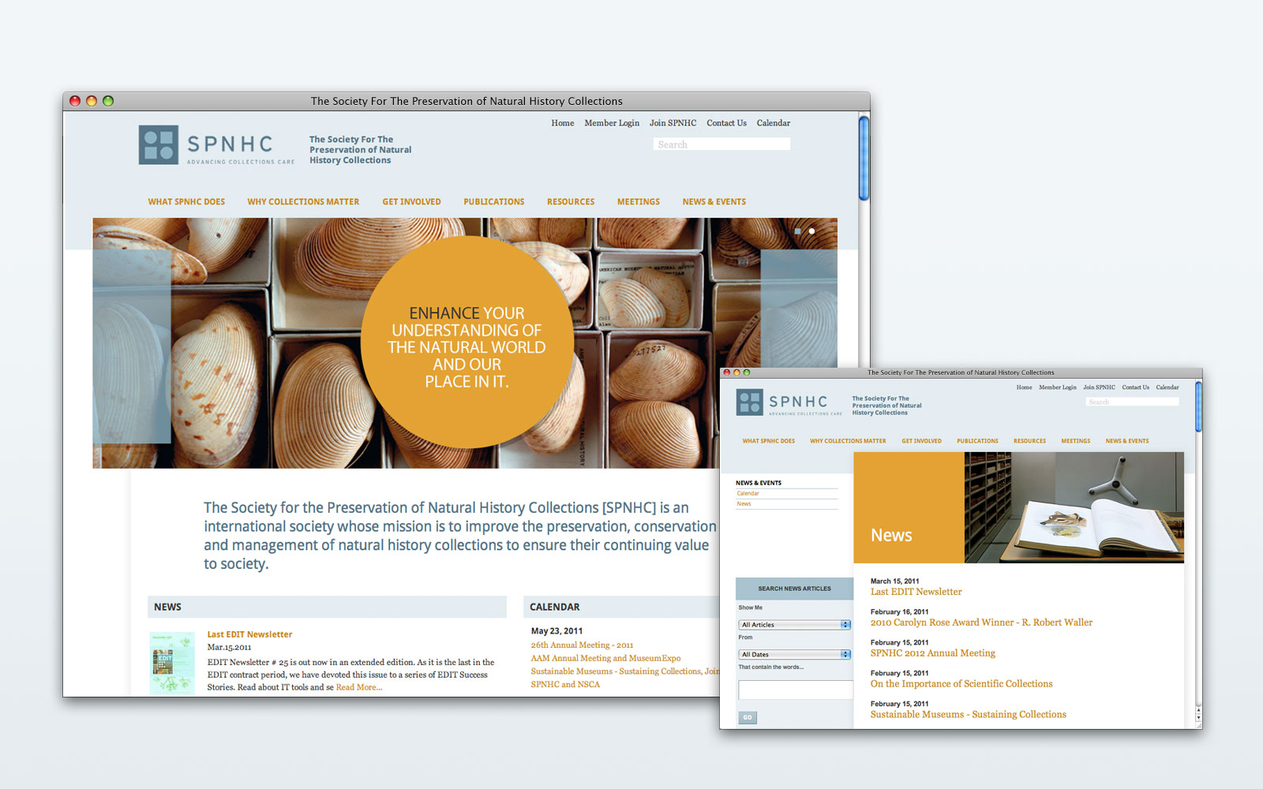Open What SPNHC Does in small News window

pyautogui.click(x=768, y=441)
